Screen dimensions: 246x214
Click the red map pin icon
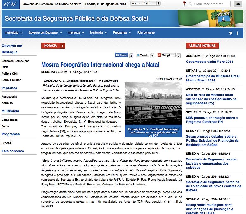184,4
